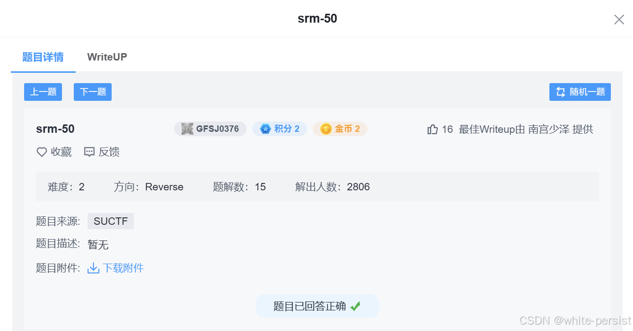Close the srm-50 dialog with the X
This screenshot has height=331, width=633.
(619, 19)
